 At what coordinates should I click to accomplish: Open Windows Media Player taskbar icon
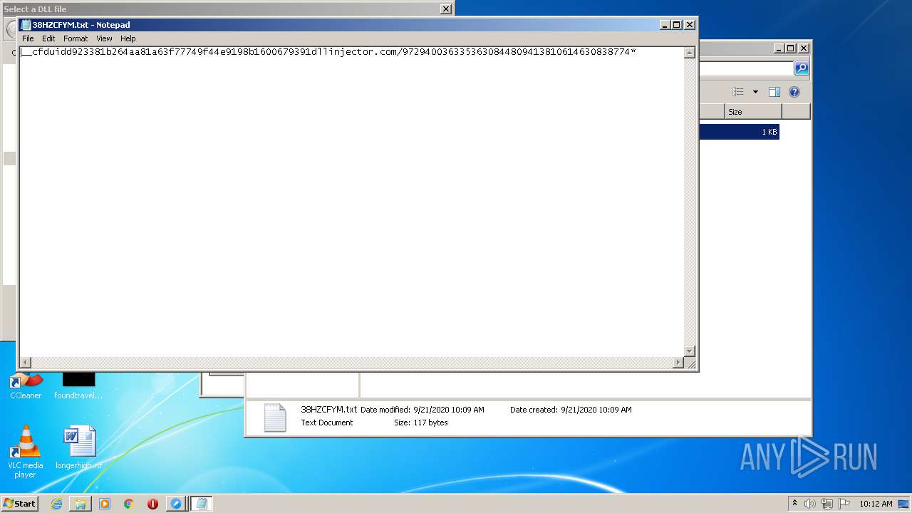105,504
